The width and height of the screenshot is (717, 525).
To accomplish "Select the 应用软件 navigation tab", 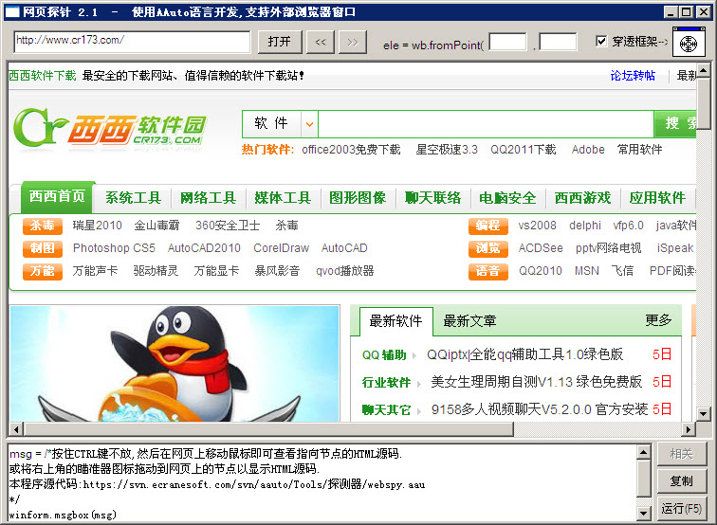I will pos(657,198).
